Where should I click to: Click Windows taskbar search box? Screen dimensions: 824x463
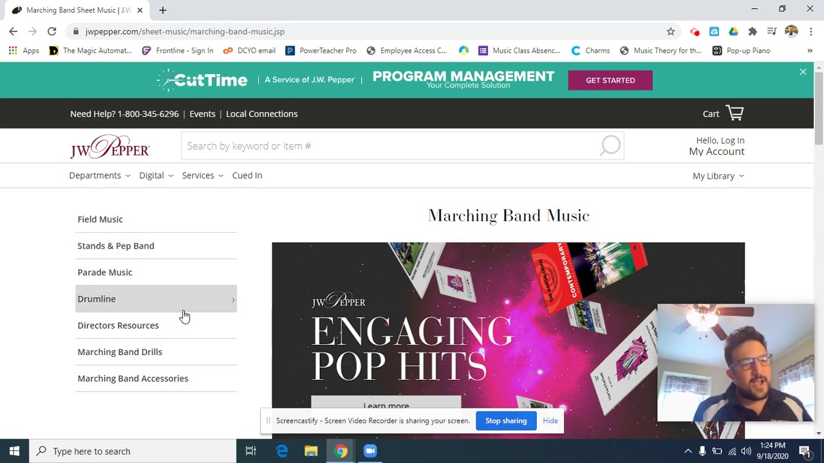133,451
